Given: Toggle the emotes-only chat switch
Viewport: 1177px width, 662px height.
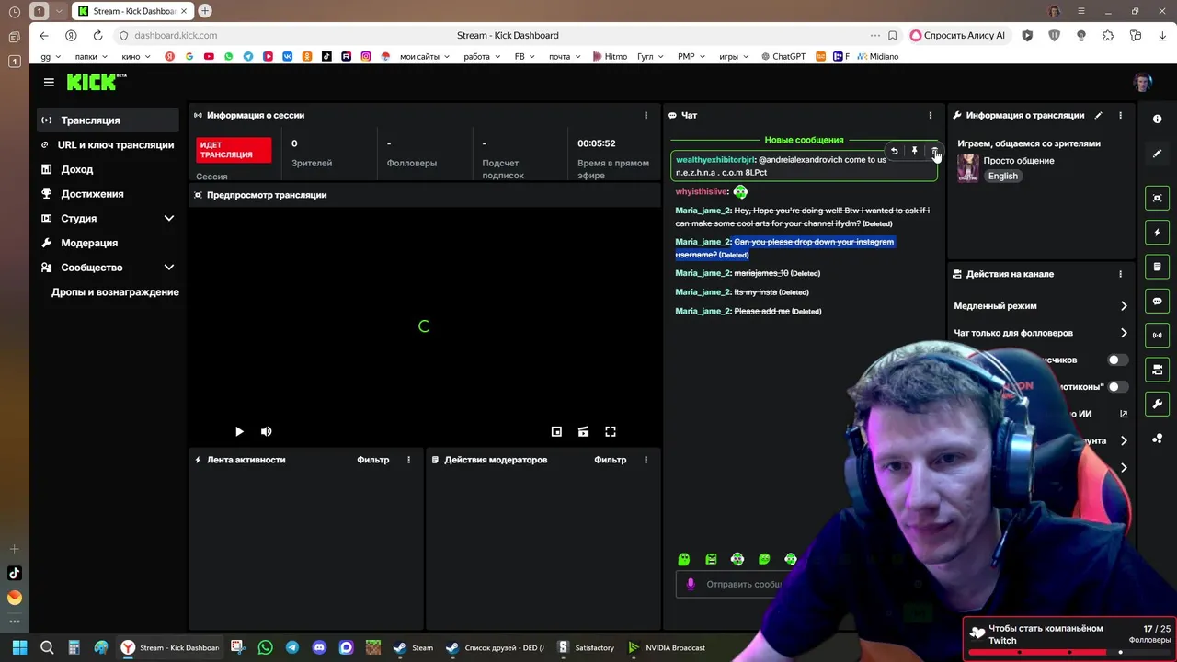Looking at the screenshot, I should pyautogui.click(x=1117, y=387).
